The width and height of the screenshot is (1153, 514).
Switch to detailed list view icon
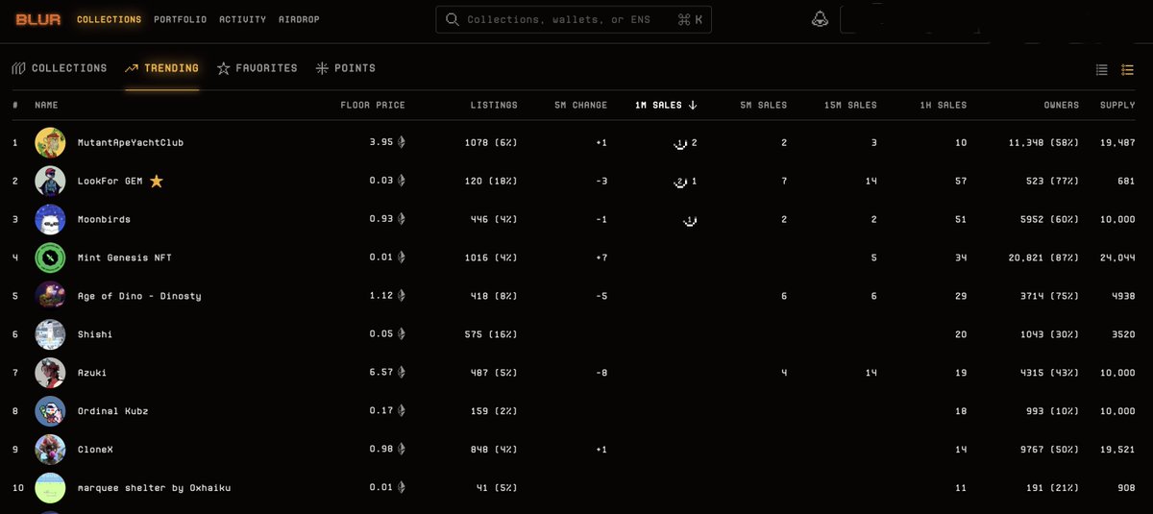(x=1130, y=69)
